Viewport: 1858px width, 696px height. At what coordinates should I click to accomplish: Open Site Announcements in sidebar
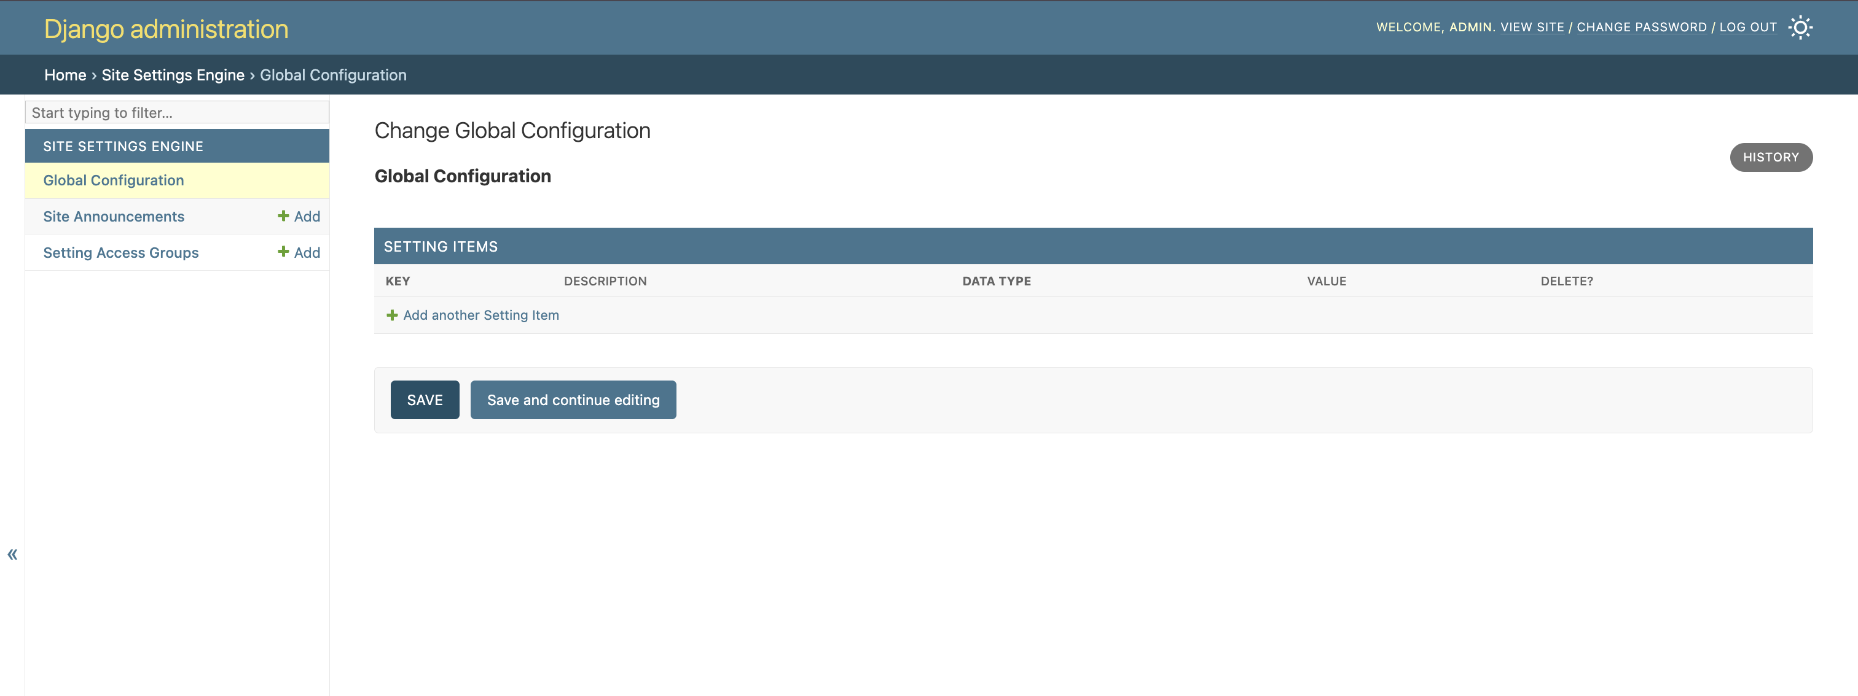tap(113, 216)
